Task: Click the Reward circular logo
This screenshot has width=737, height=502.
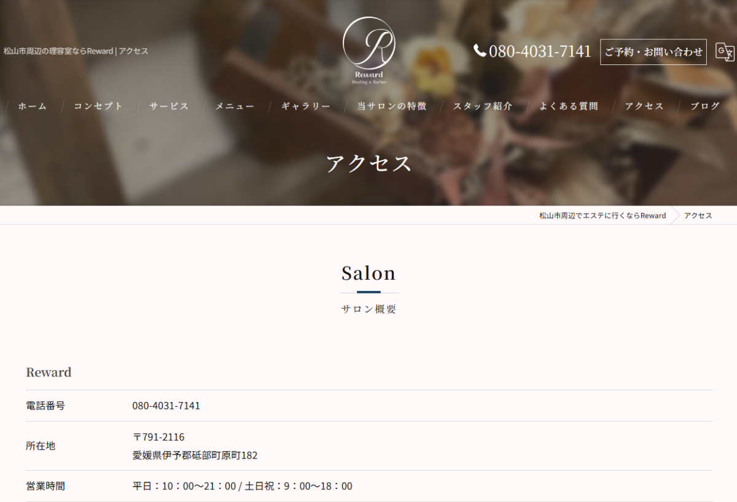Action: [x=368, y=50]
